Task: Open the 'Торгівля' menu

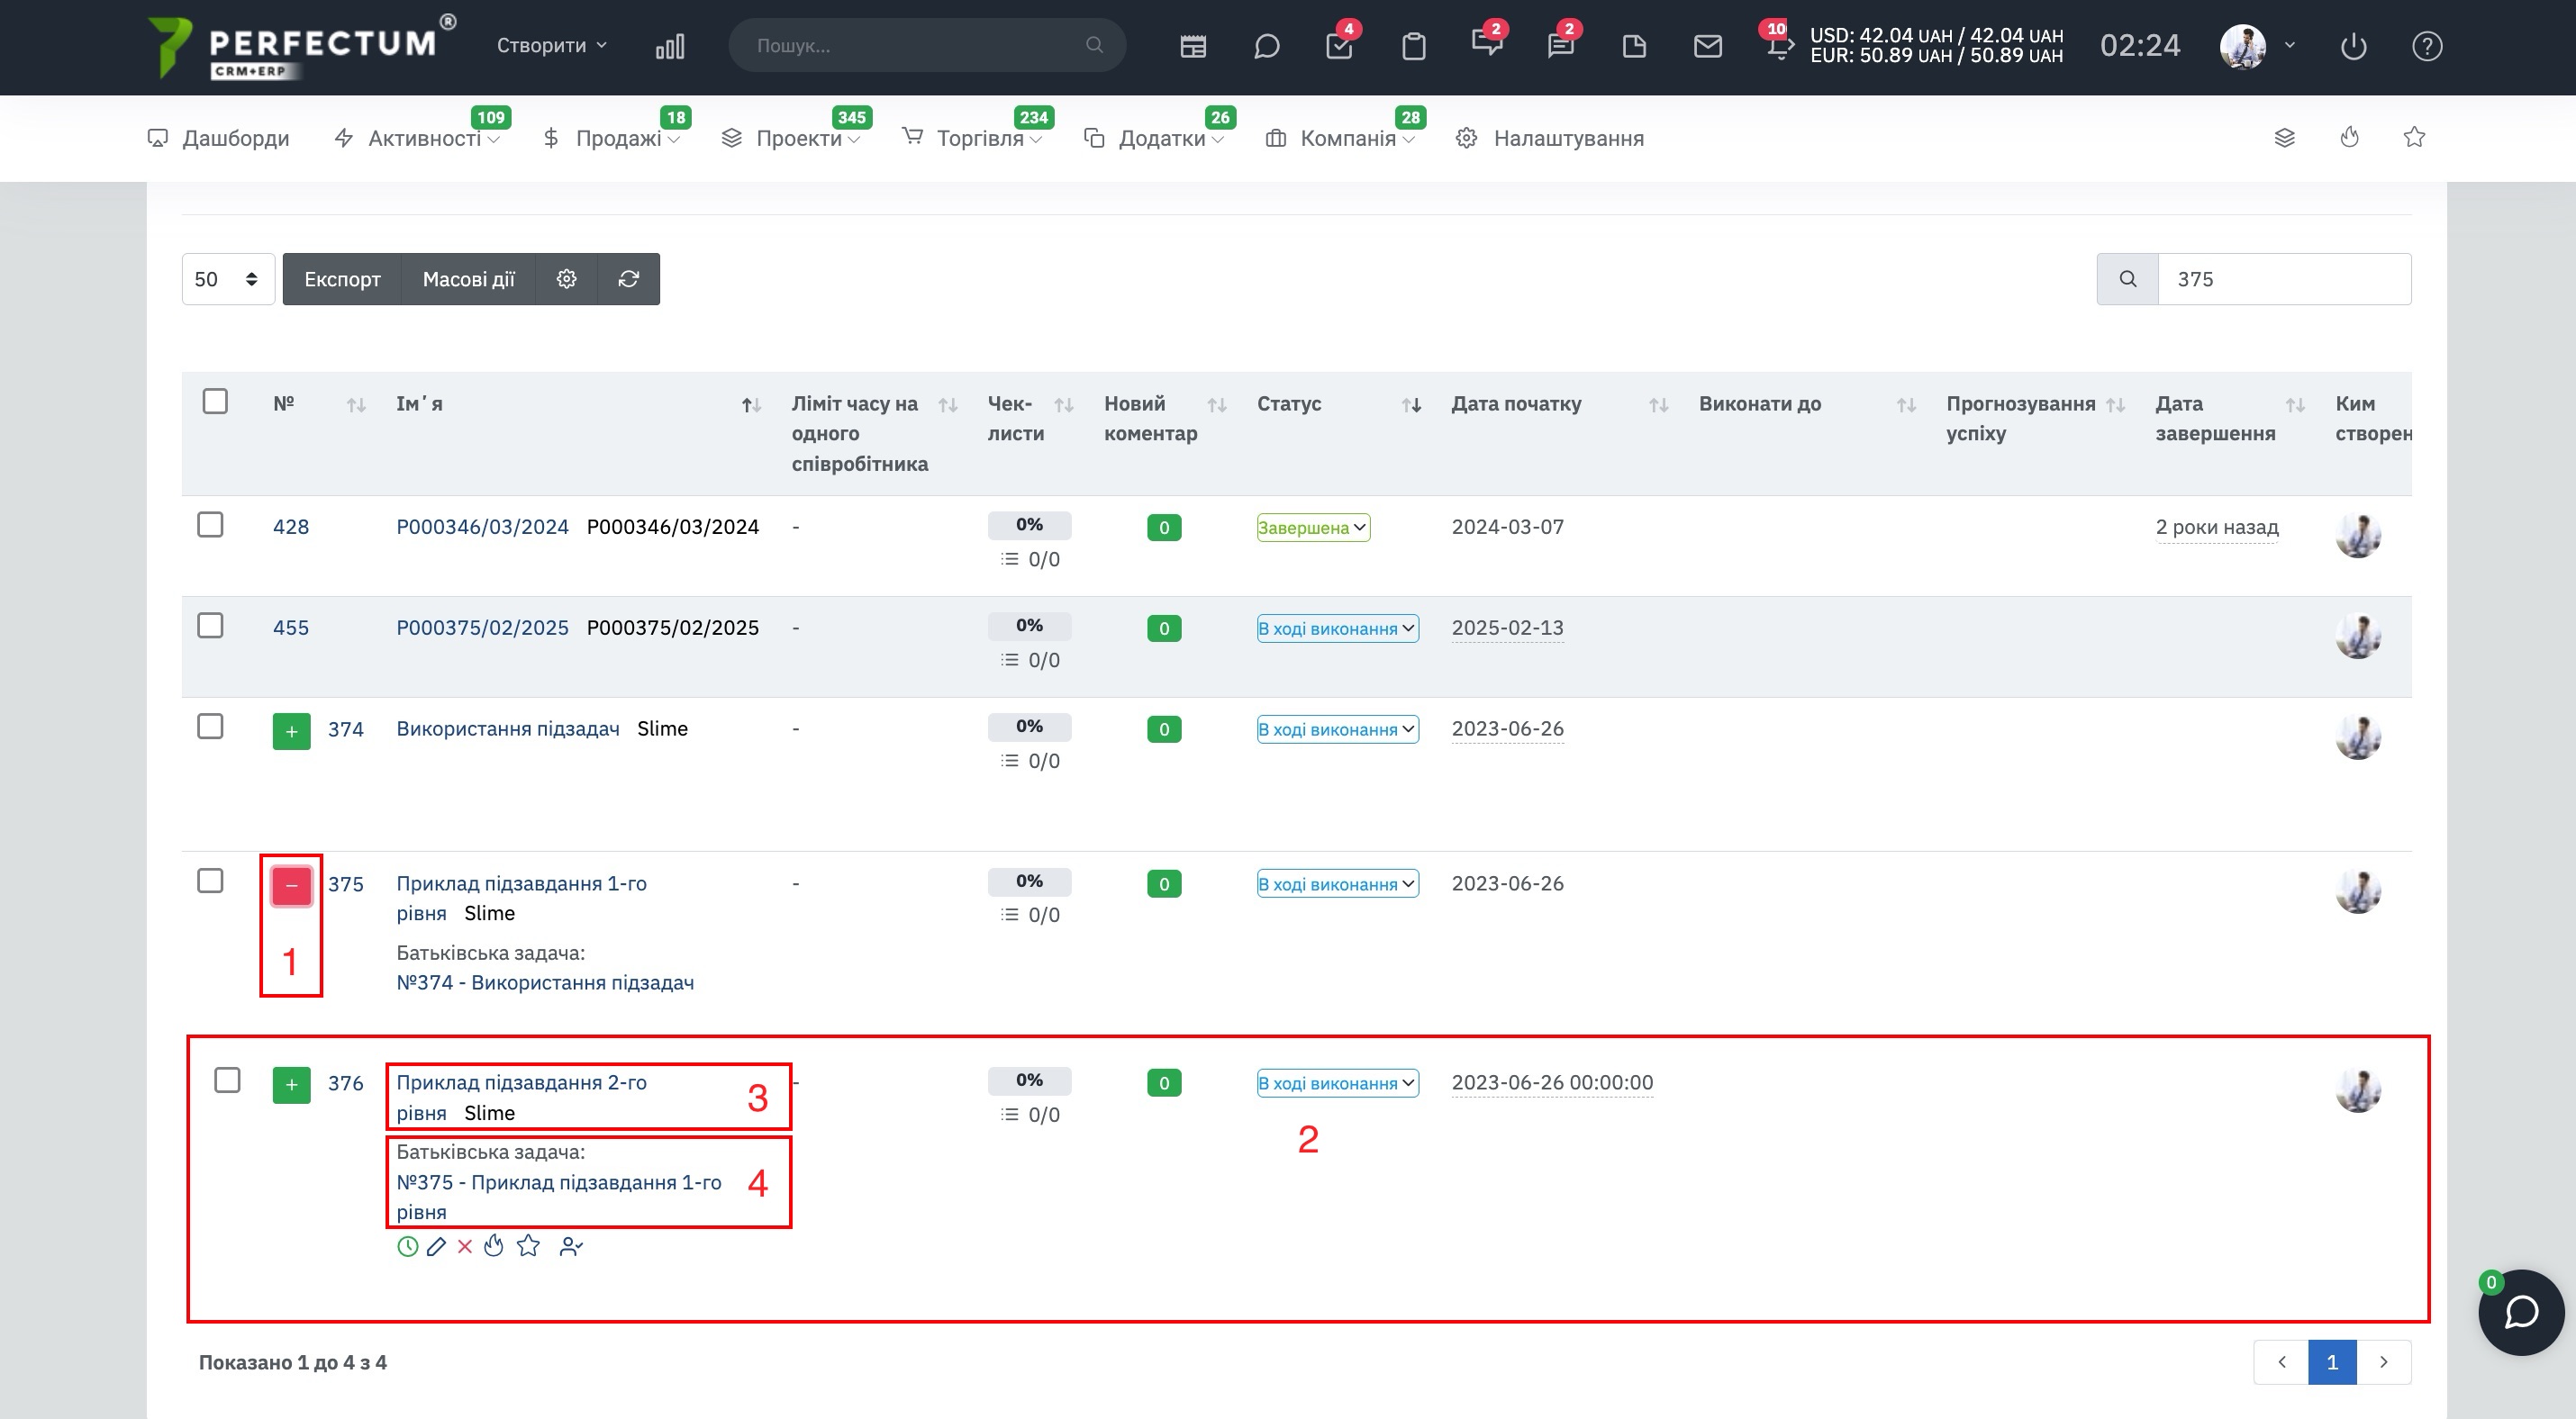Action: pyautogui.click(x=971, y=138)
